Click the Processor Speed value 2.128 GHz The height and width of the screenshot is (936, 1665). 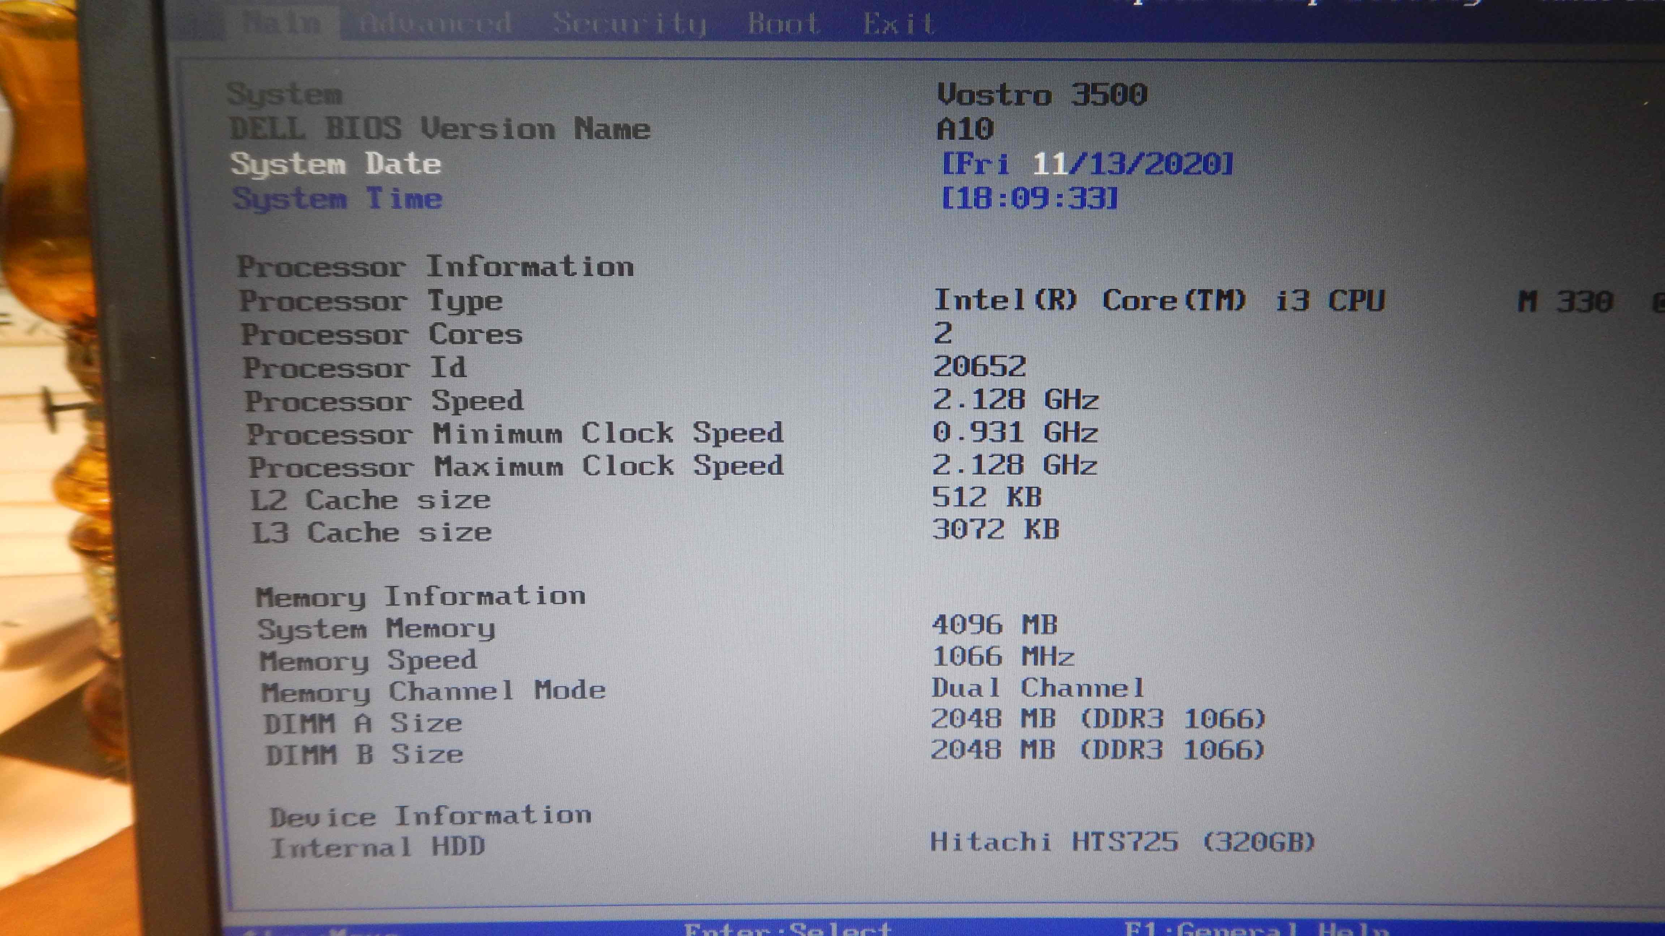point(1016,399)
